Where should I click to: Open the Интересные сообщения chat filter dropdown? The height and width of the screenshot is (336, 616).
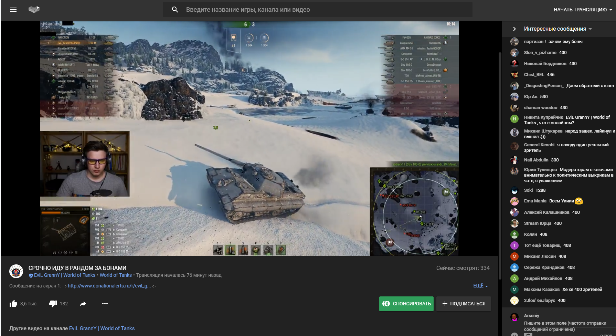pyautogui.click(x=557, y=29)
